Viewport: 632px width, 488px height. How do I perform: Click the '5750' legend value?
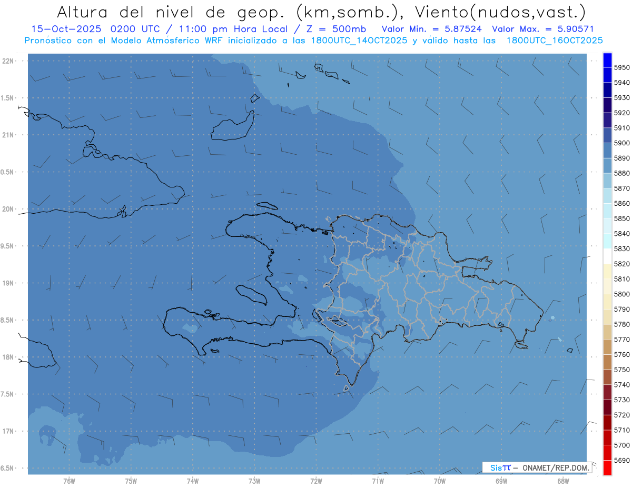point(622,370)
